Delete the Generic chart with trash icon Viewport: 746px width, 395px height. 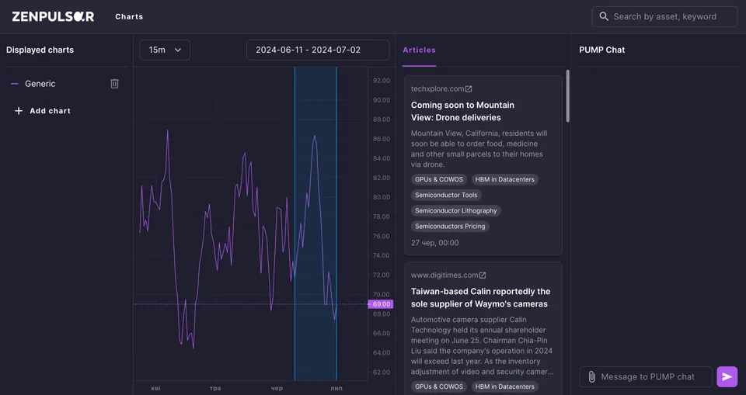pos(114,84)
